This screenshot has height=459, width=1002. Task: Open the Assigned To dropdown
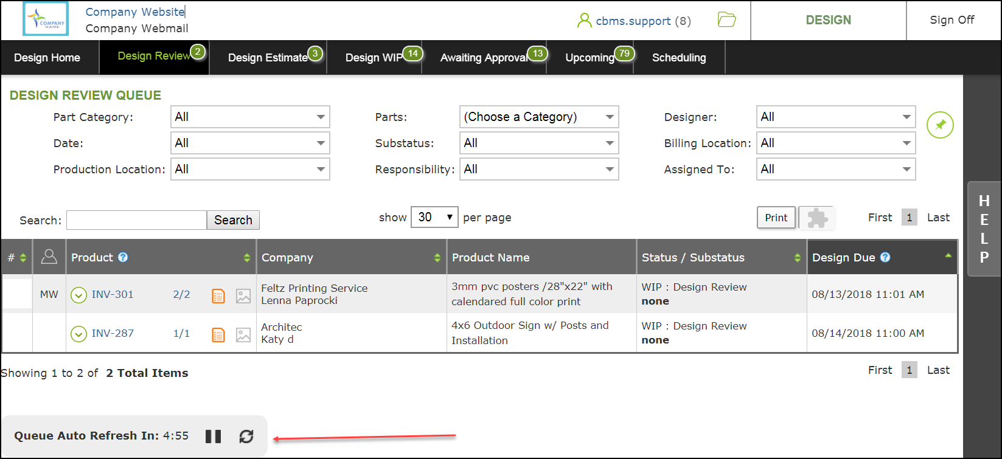tap(836, 169)
